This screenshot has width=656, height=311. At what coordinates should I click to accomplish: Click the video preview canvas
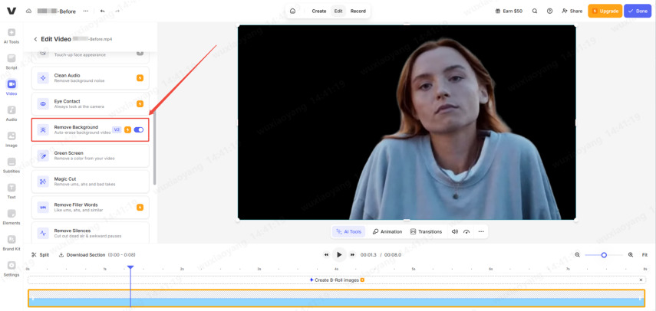point(407,123)
